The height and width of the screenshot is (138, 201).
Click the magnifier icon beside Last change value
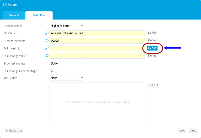[47, 56]
